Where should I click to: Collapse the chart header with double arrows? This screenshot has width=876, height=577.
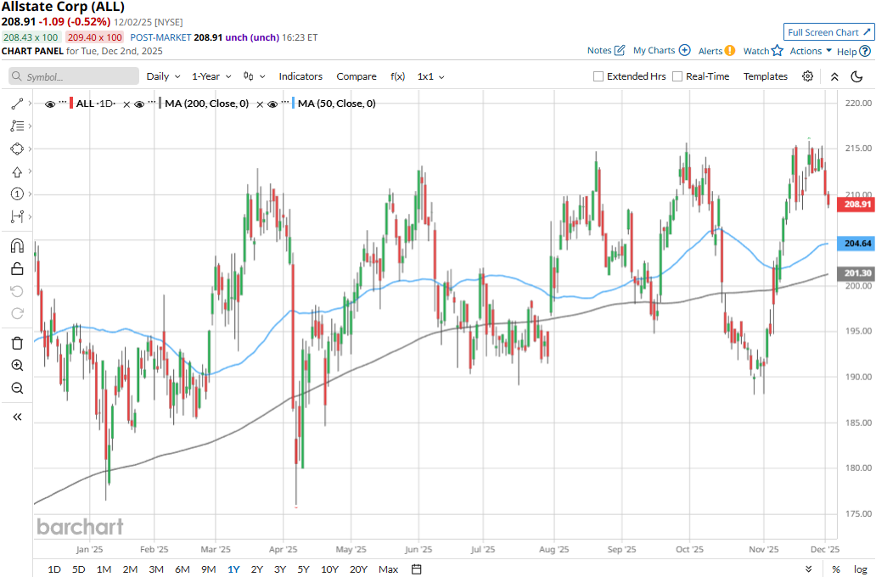(834, 76)
